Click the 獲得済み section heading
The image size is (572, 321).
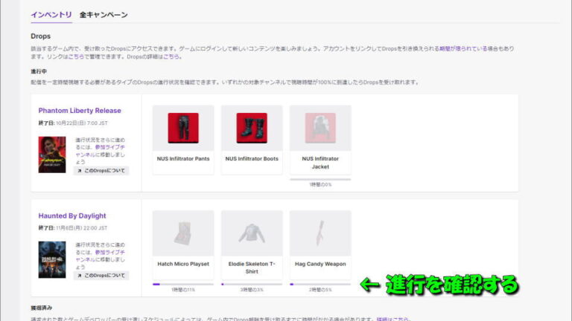pyautogui.click(x=41, y=308)
